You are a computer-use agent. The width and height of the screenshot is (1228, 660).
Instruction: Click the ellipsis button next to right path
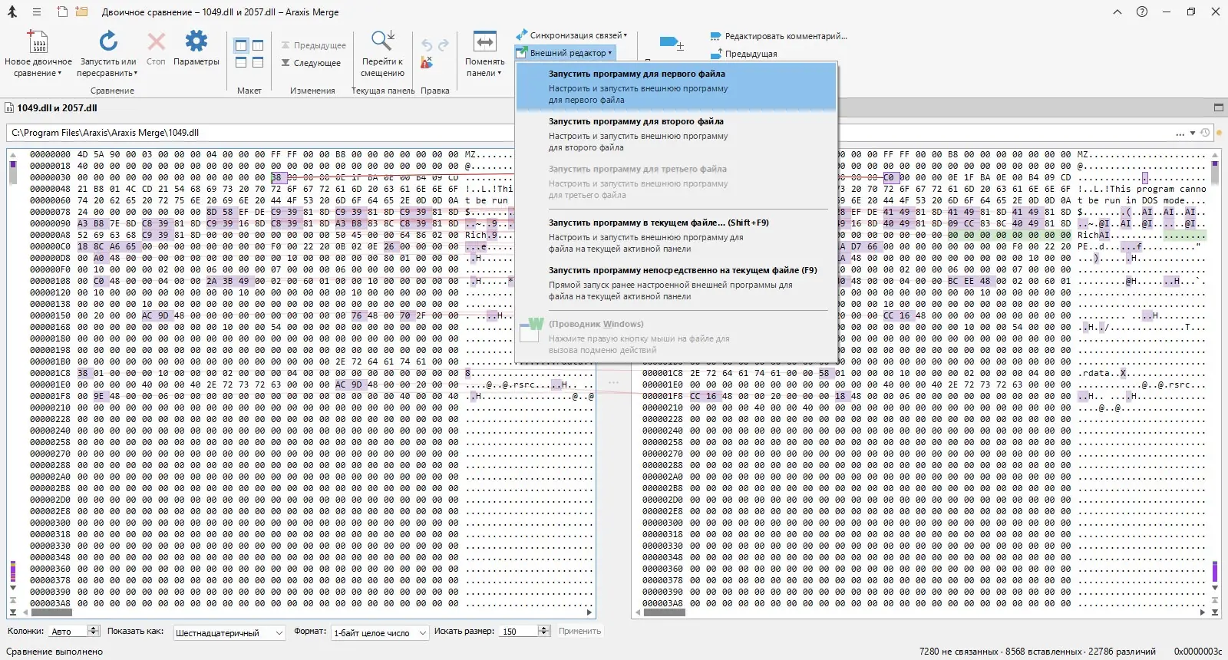1180,134
